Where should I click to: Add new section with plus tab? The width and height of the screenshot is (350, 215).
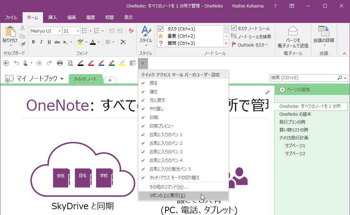[110, 80]
